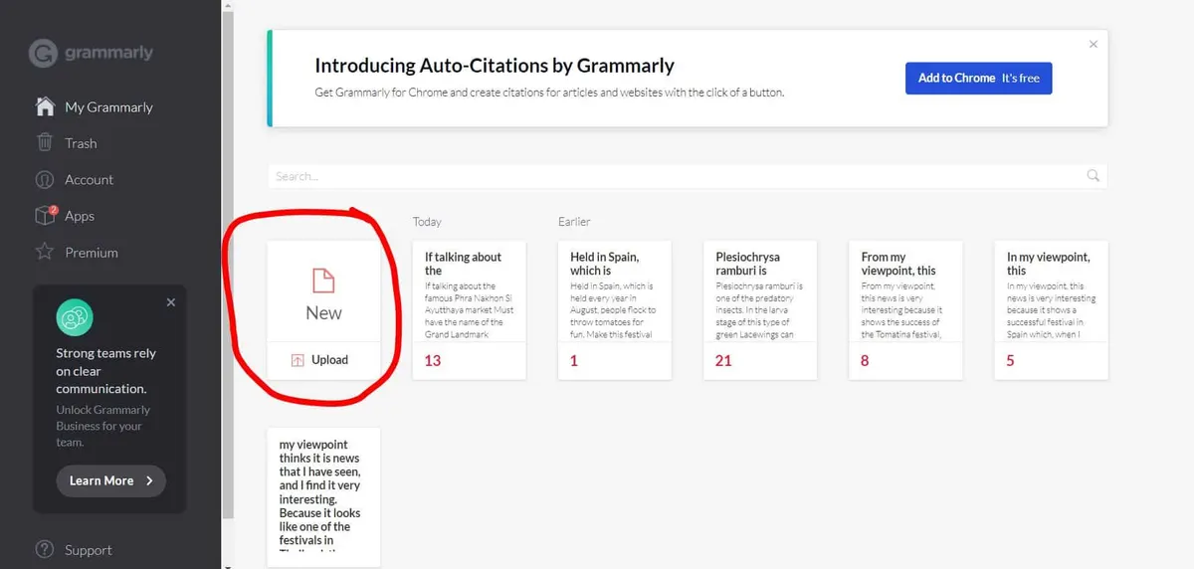
Task: Open the Apps box icon
Action: click(46, 215)
